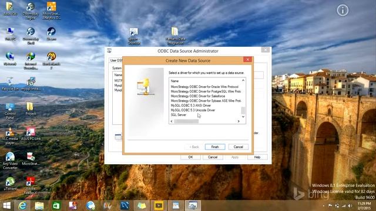This screenshot has width=376, height=211.
Task: Click the driver list right scroll arrow
Action: 239,121
